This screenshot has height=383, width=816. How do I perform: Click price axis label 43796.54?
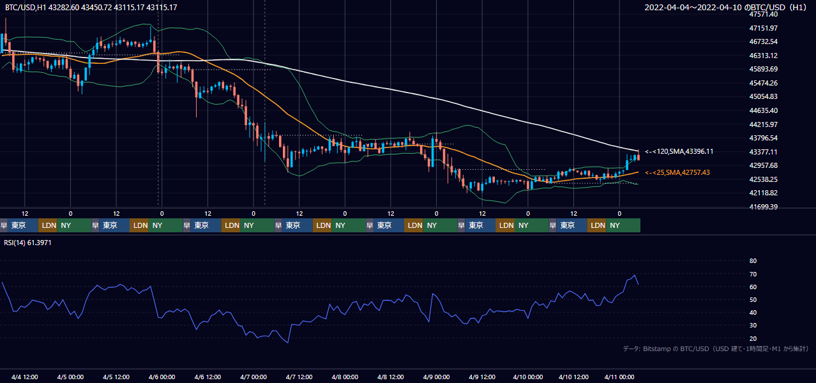764,138
